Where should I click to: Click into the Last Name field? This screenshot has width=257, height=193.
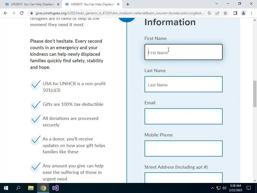[183, 84]
